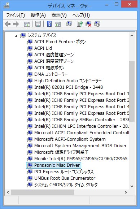Click the システム デバイス category icon

click(23, 35)
